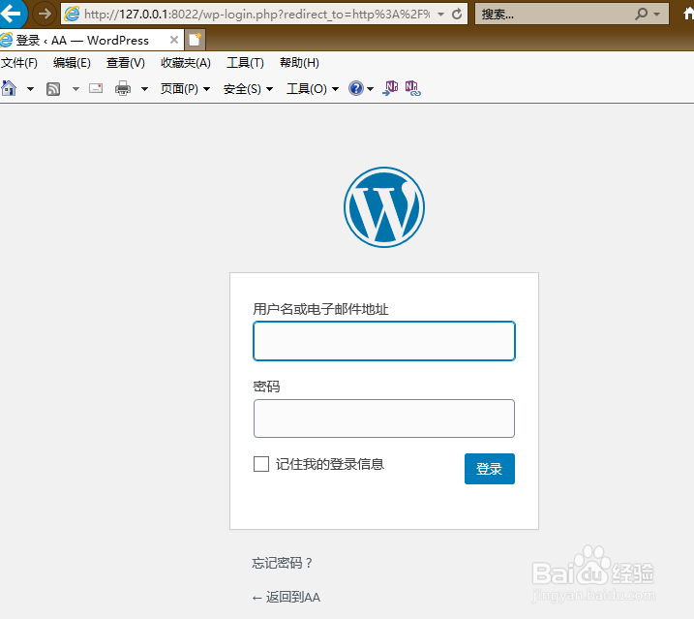Click the Read mail envelope icon
This screenshot has height=619, width=694.
[96, 88]
